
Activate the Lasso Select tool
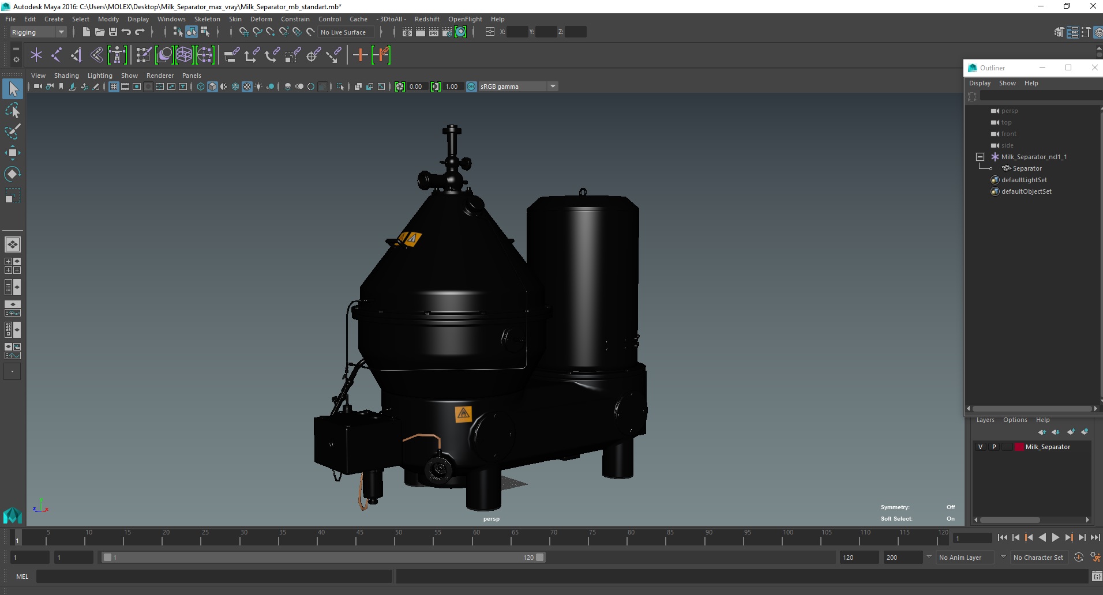click(13, 110)
